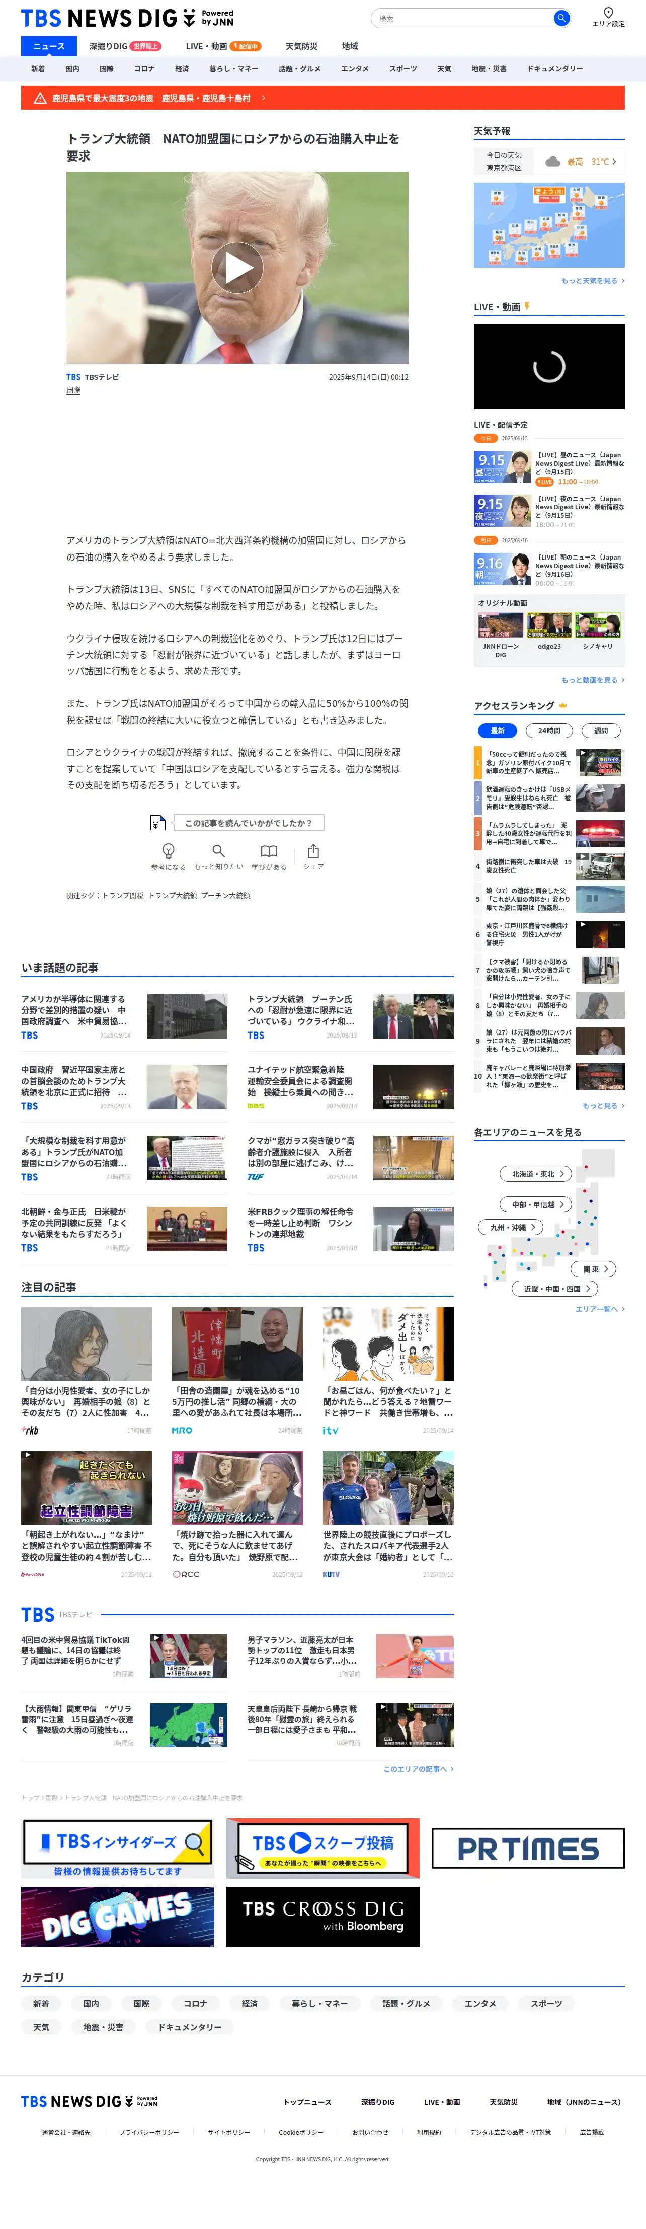Image resolution: width=646 pixels, height=2229 pixels.
Task: Open today's weather 最高 31°C chevron
Action: point(614,162)
